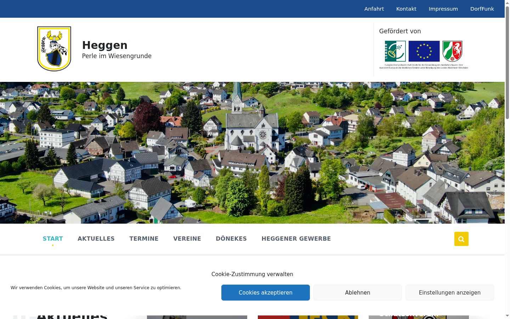Viewport: 510px width, 319px height.
Task: Open the VEREINE menu item
Action: tap(187, 239)
